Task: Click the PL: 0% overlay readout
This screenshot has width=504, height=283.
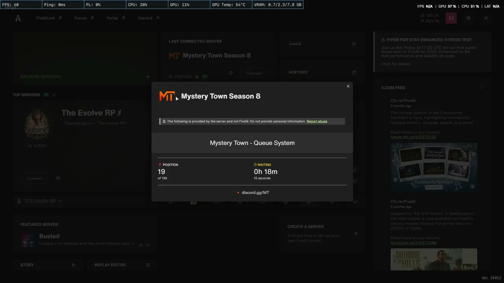Action: click(x=104, y=5)
